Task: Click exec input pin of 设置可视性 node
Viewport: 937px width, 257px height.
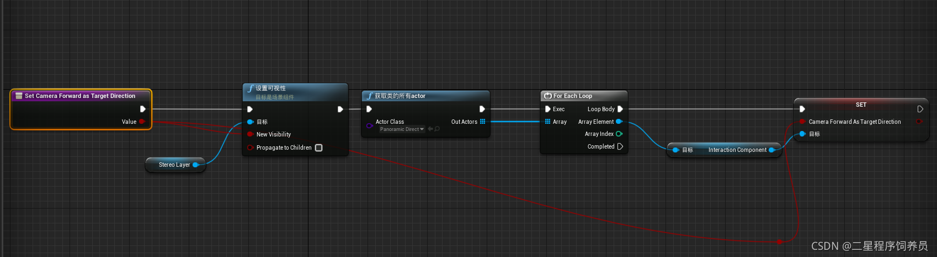Action: 250,109
